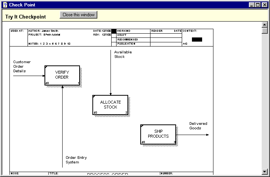Select the ALLOCATE STOCK activity box
The height and width of the screenshot is (177, 270).
pyautogui.click(x=110, y=105)
